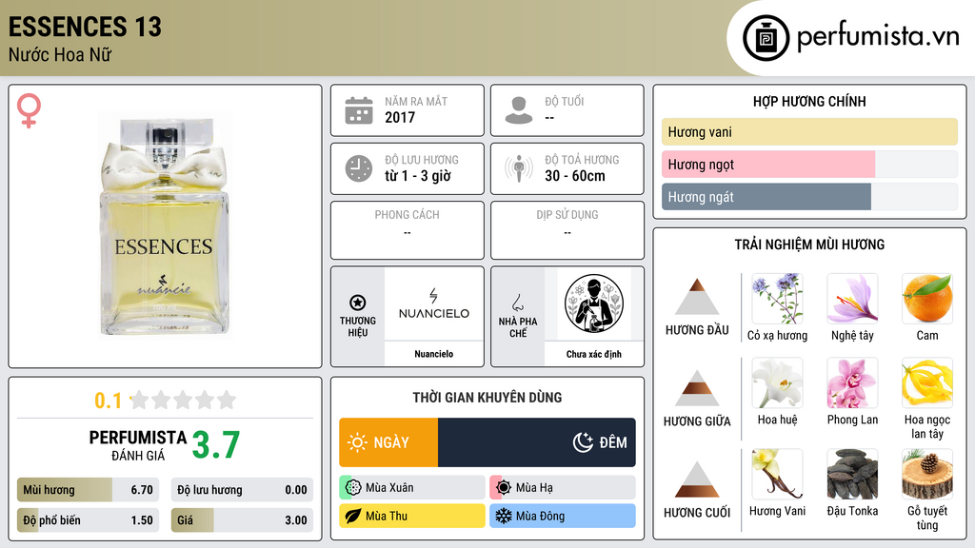975x548 pixels.
Task: Click the sun icon in Ngày bar
Action: coord(357,442)
